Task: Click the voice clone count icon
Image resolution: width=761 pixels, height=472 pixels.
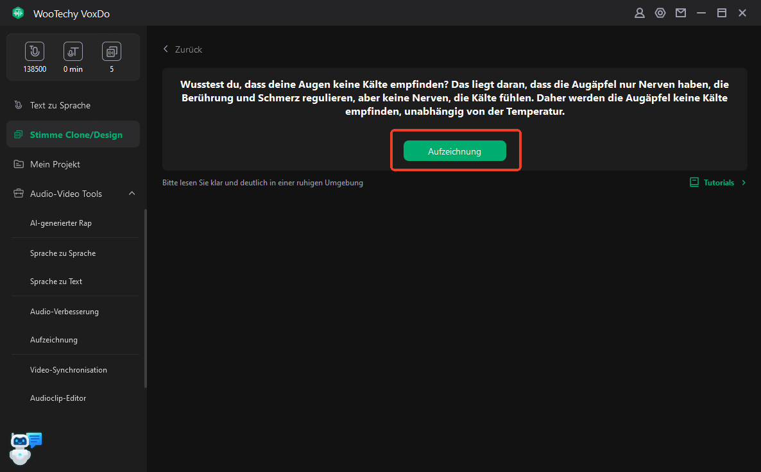Action: (x=112, y=52)
